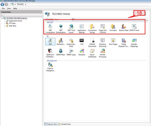Select Application Pools in the tree

(x=15, y=21)
